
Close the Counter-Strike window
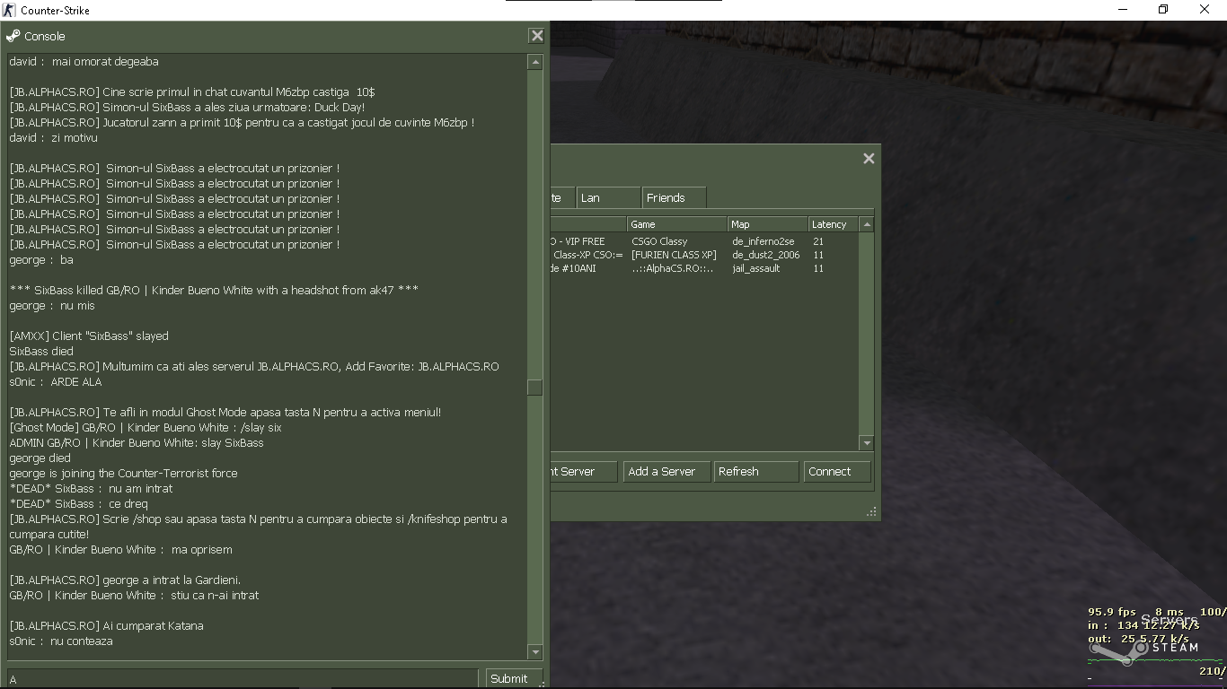click(1205, 10)
